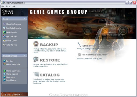The height and width of the screenshot is (97, 137).
Task: Open Free Plugins link
Action: [11, 80]
